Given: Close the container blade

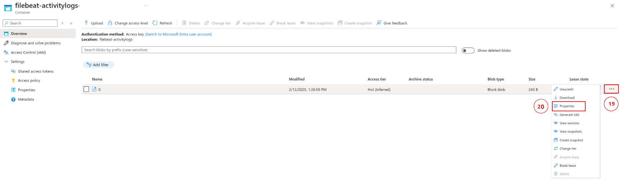Looking at the screenshot, I should 612,6.
